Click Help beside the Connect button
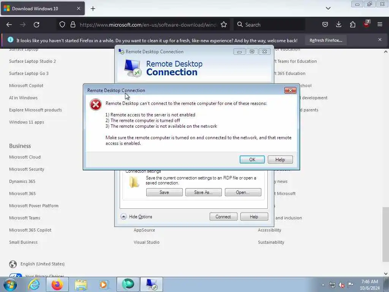 [x=254, y=216]
